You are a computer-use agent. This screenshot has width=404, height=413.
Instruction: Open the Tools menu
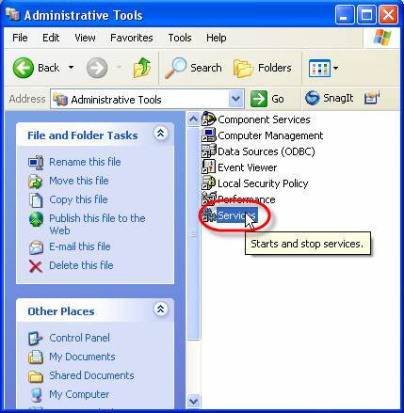(x=180, y=38)
